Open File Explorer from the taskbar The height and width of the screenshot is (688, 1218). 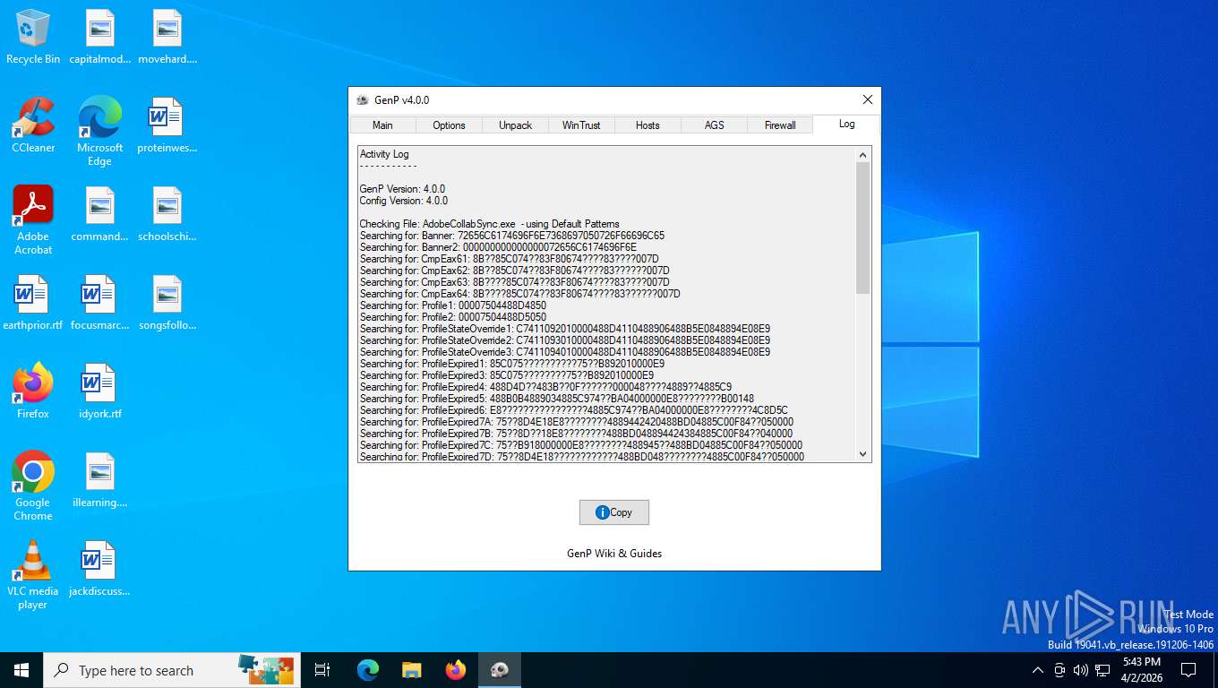coord(411,670)
